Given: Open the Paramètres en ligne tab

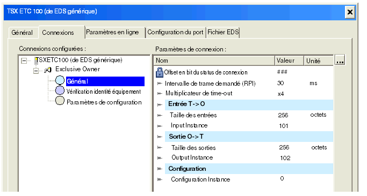Looking at the screenshot, I should pyautogui.click(x=112, y=32).
